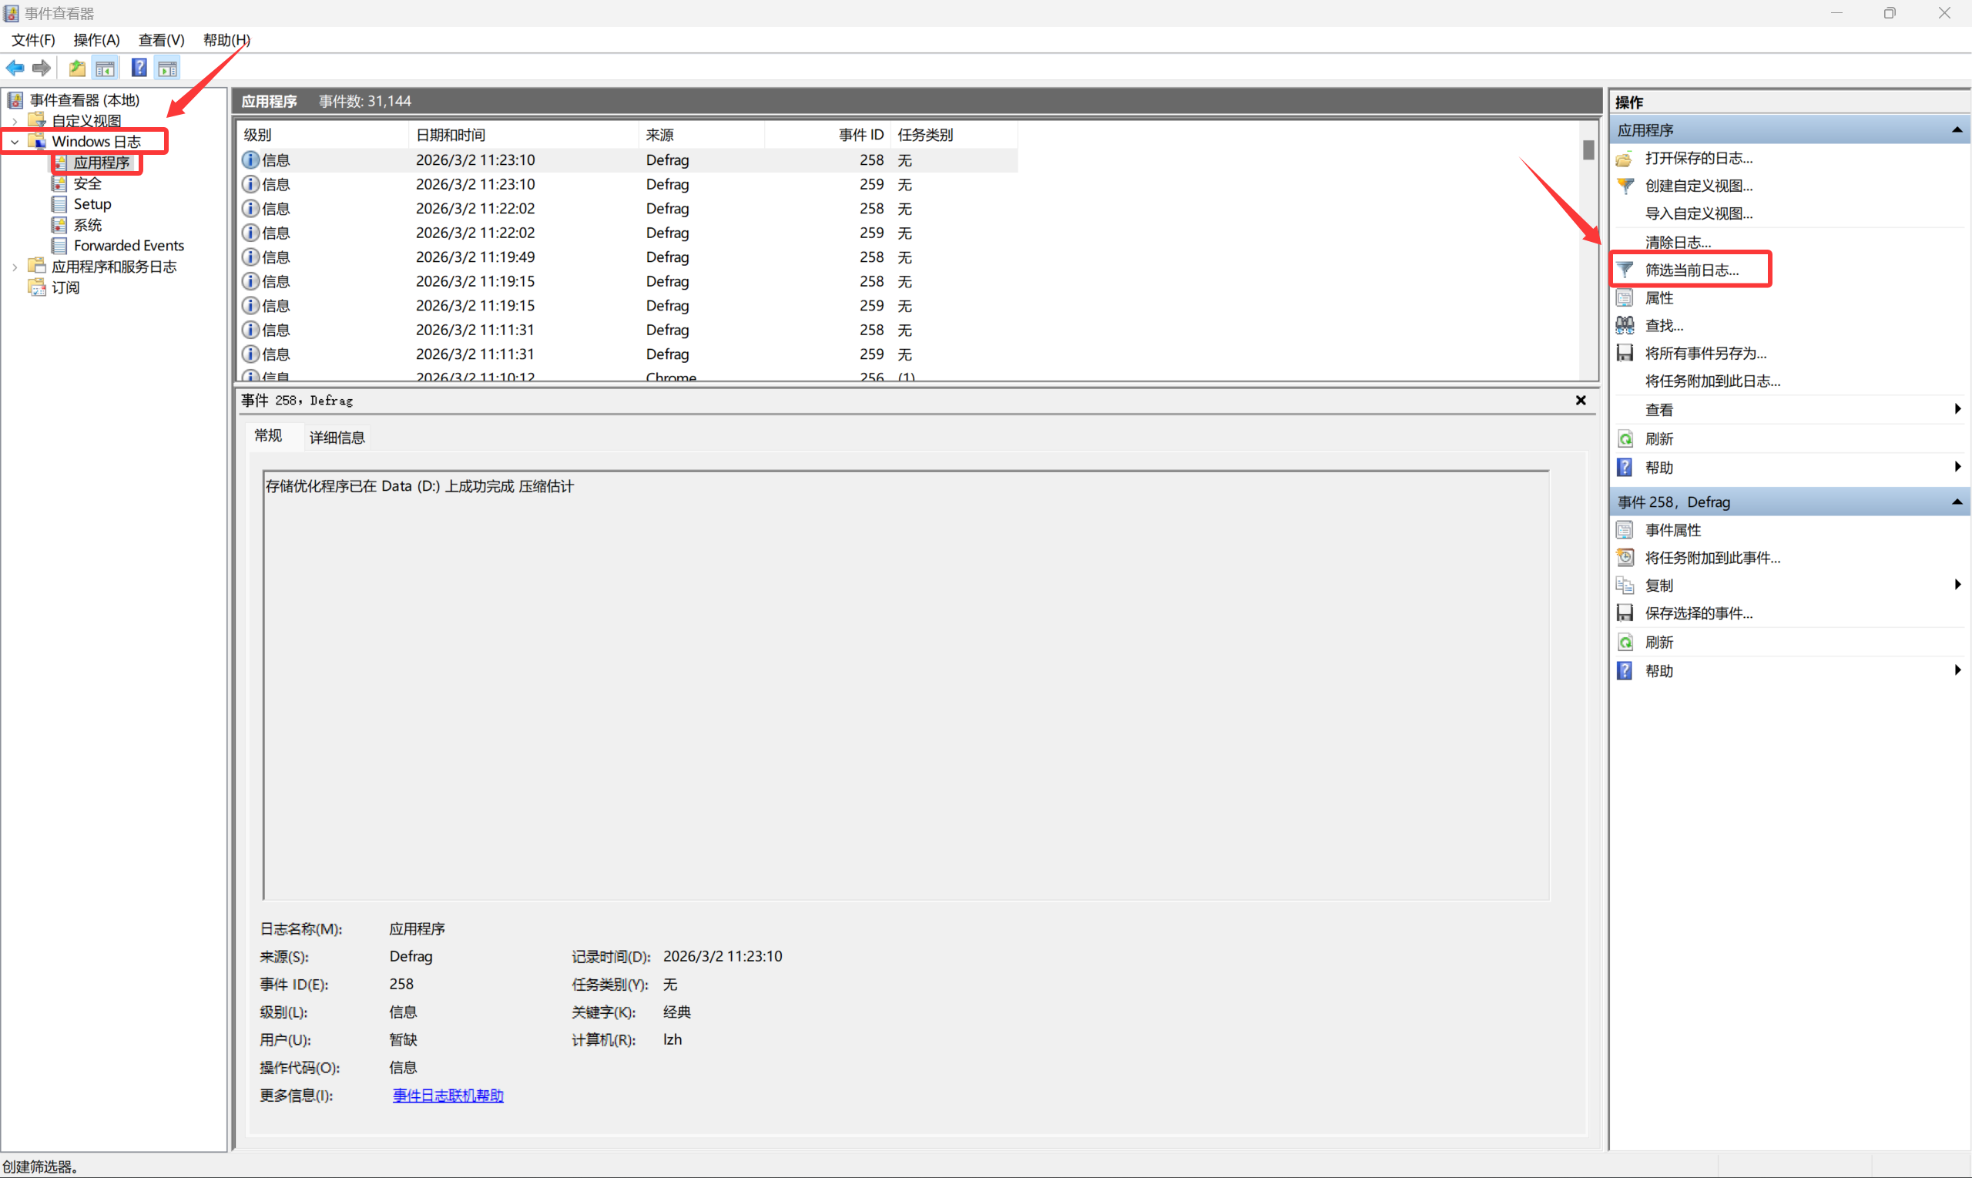Click the Back arrow toolbar icon
This screenshot has height=1178, width=1972.
point(15,69)
